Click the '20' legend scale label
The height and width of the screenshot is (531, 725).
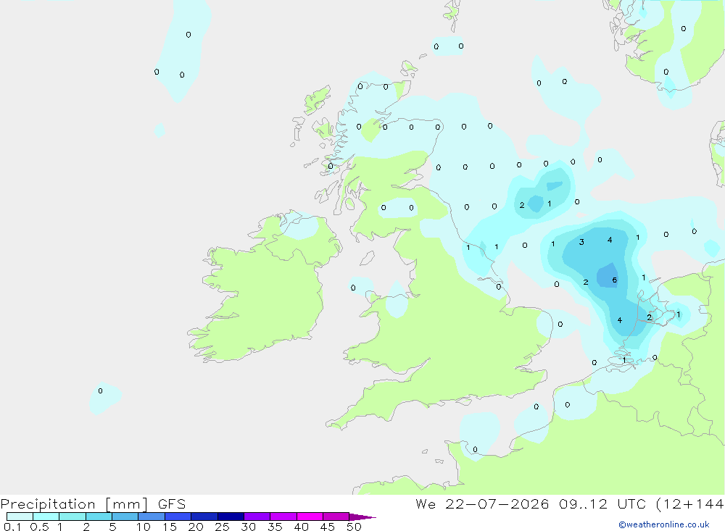[x=196, y=527]
